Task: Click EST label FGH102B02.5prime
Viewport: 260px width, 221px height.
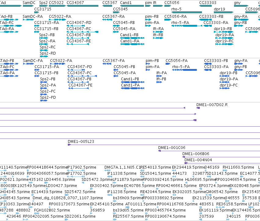Action: tap(52, 210)
